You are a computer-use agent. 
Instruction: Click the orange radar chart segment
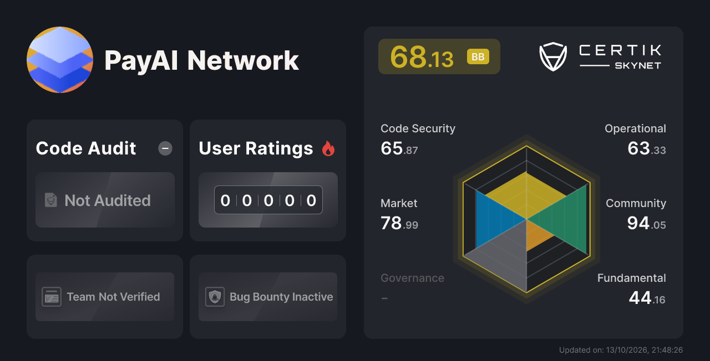[538, 233]
